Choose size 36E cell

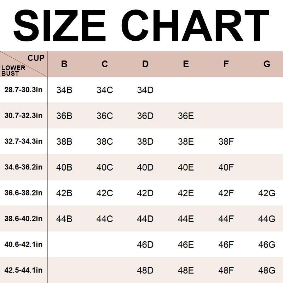pyautogui.click(x=186, y=116)
